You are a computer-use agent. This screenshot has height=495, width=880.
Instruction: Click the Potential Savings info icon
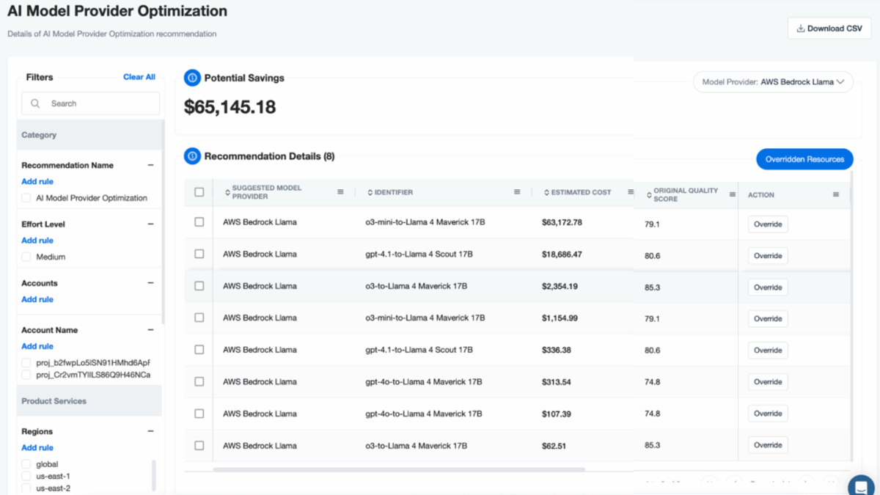coord(192,78)
